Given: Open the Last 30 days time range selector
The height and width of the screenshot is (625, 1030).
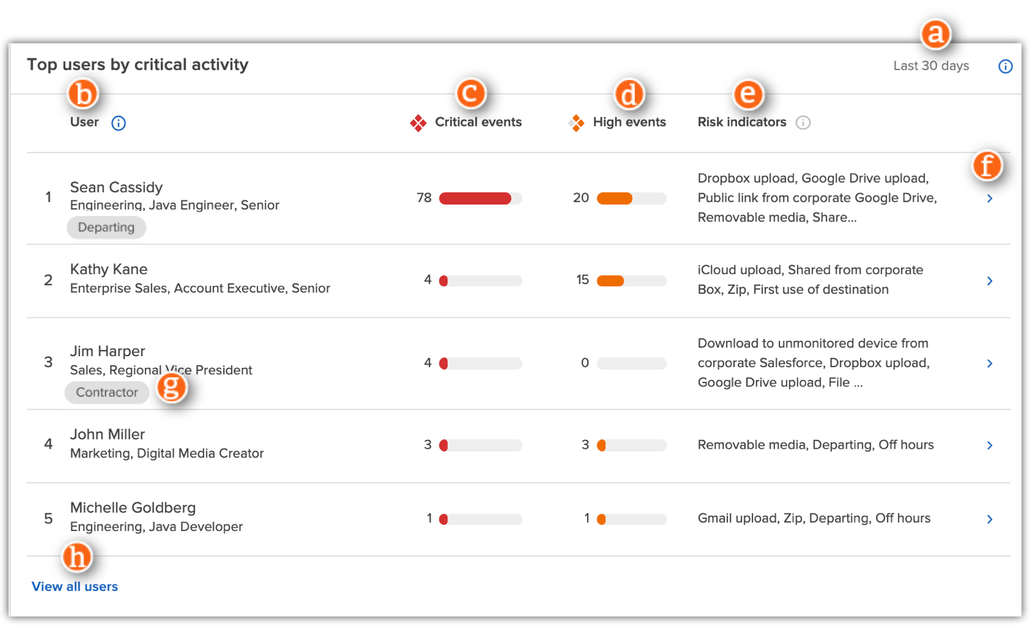Looking at the screenshot, I should [x=930, y=65].
